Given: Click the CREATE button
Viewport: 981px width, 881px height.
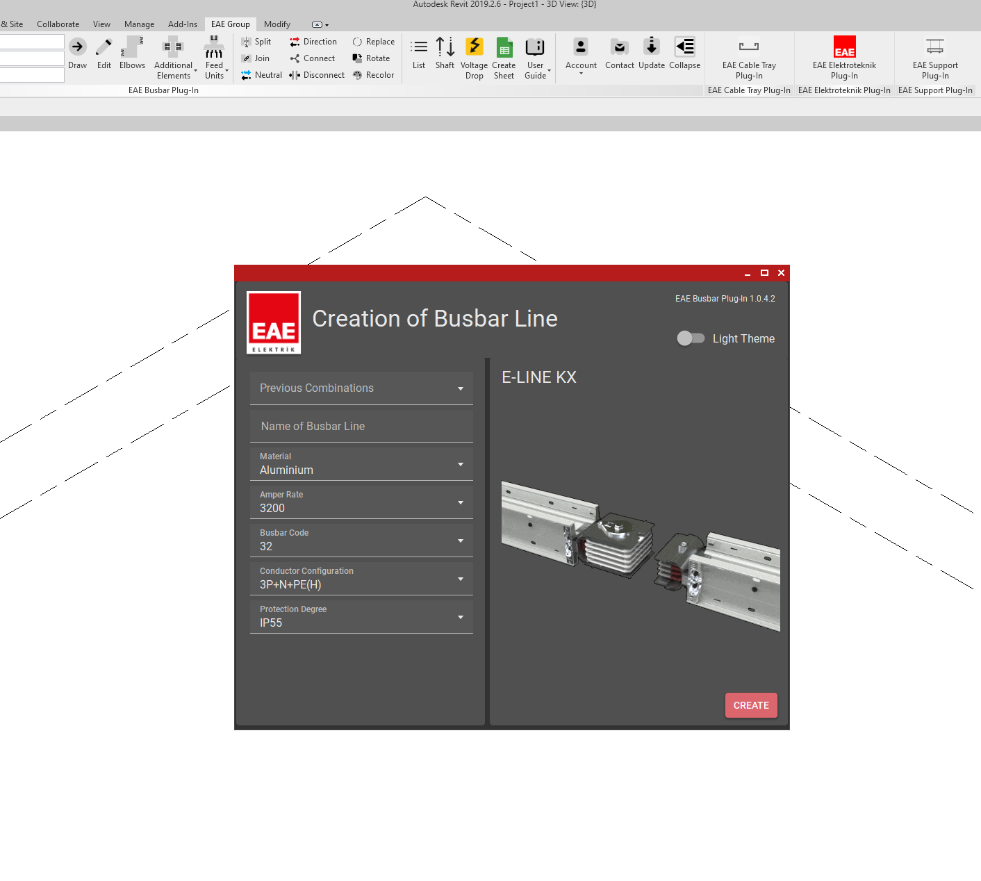Looking at the screenshot, I should pos(751,705).
